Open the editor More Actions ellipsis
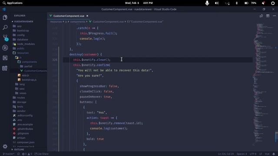The width and height of the screenshot is (278, 156). tap(274, 16)
